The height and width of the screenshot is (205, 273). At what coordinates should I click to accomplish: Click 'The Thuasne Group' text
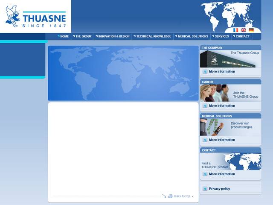(245, 53)
